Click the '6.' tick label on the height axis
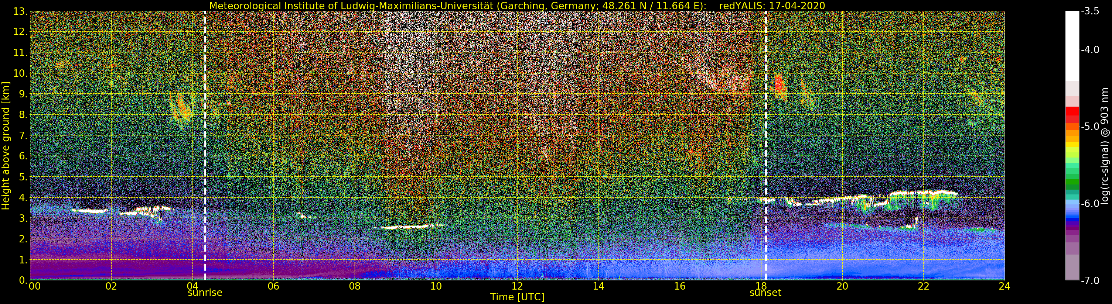The image size is (1112, 304). 23,156
